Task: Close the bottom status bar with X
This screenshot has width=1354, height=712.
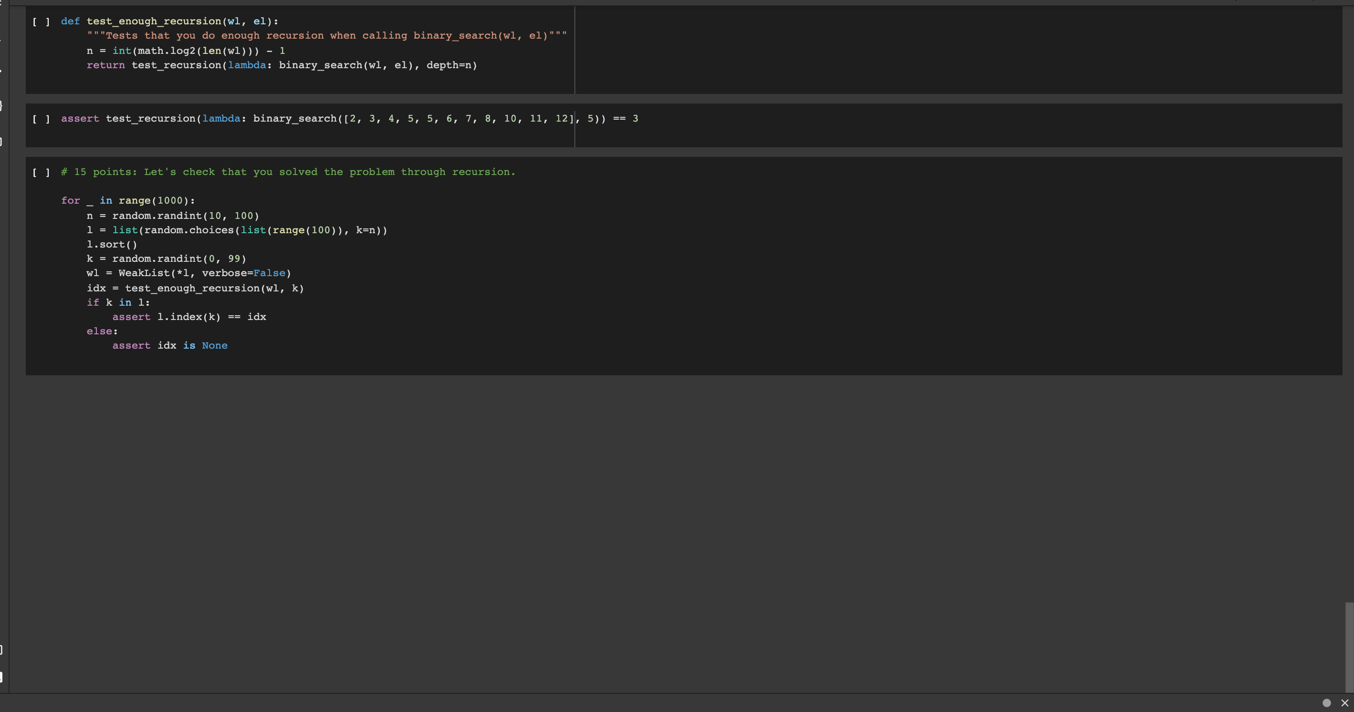Action: tap(1344, 702)
